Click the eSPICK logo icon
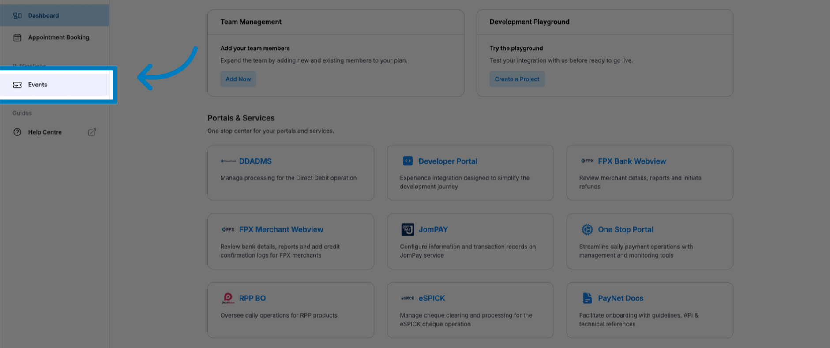 [408, 298]
